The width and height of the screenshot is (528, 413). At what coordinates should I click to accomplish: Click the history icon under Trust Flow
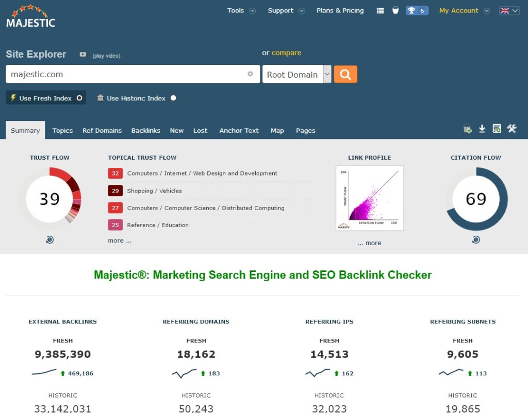pyautogui.click(x=50, y=240)
